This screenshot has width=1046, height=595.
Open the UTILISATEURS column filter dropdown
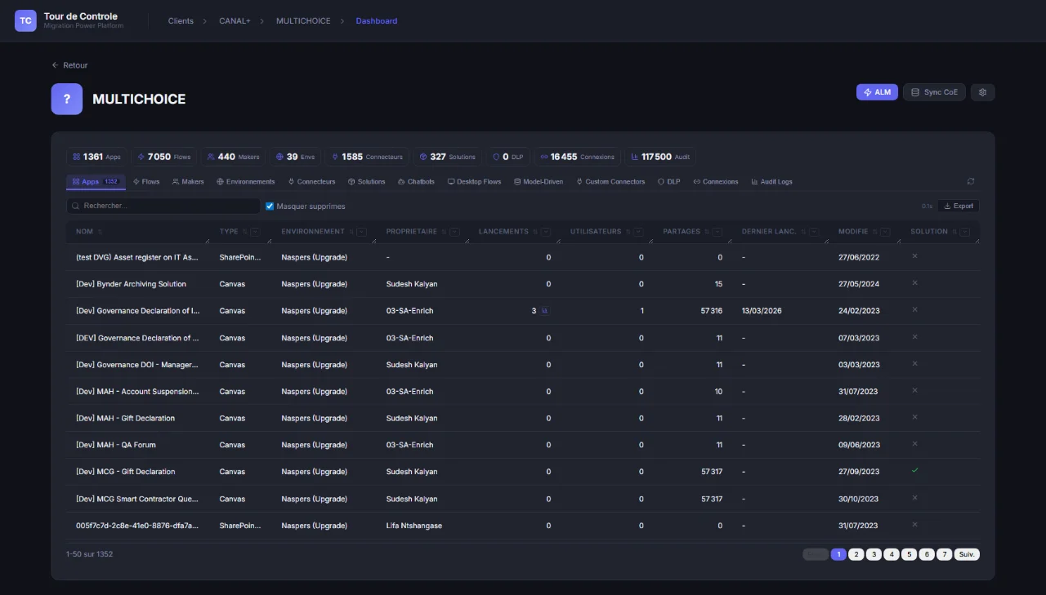[638, 232]
